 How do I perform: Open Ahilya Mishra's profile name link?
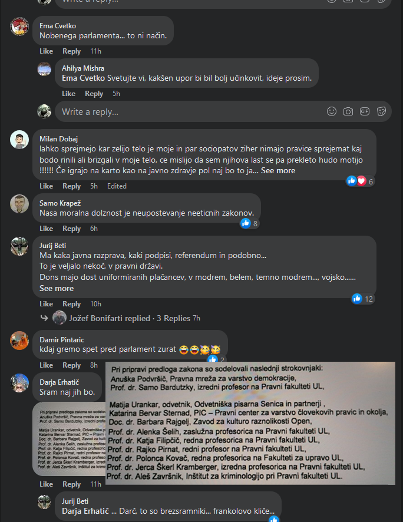point(83,68)
